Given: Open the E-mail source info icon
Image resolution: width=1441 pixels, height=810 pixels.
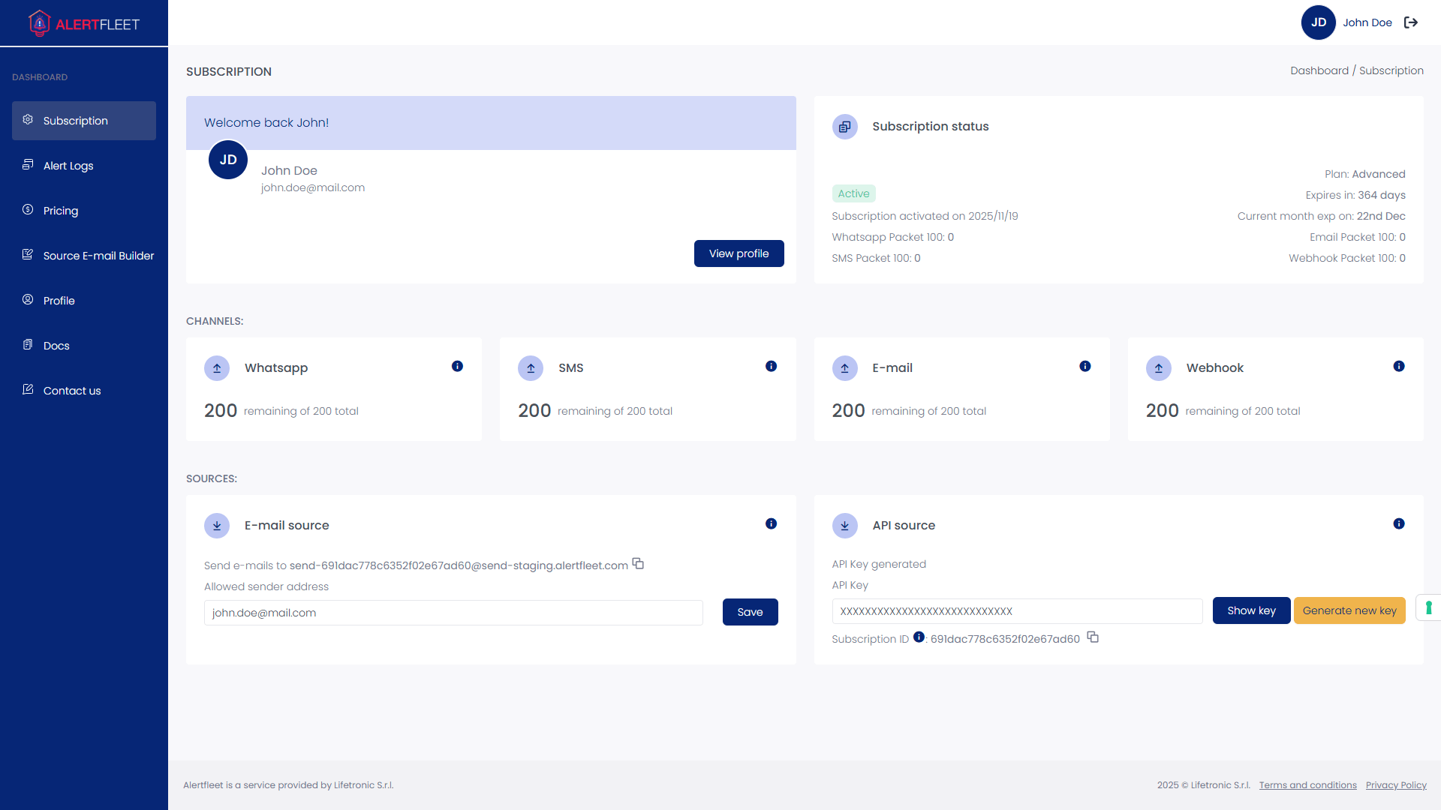Looking at the screenshot, I should tap(771, 523).
